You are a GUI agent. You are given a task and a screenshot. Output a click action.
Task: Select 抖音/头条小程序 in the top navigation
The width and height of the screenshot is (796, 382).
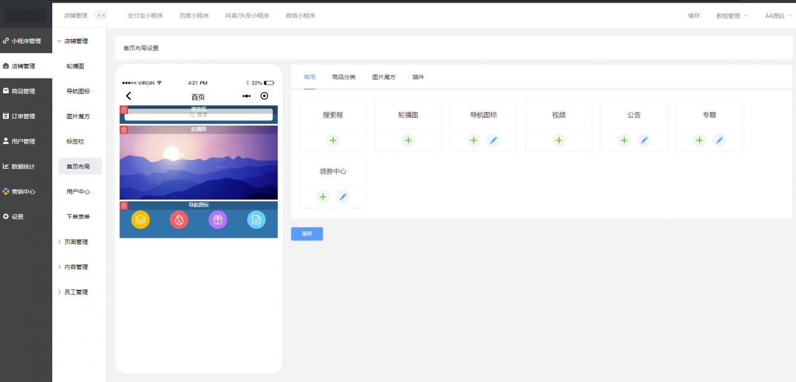pos(248,16)
